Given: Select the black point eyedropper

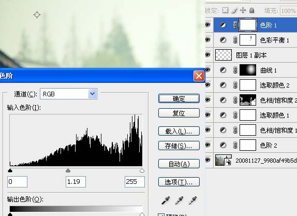Looking at the screenshot, I should tap(166, 200).
